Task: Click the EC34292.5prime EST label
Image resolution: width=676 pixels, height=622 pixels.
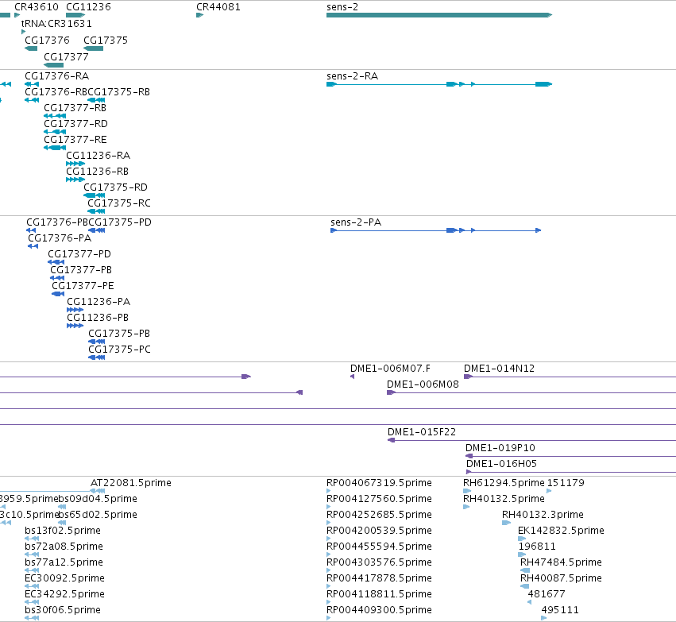Action: pyautogui.click(x=64, y=594)
